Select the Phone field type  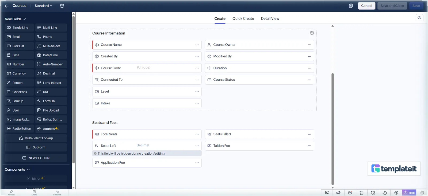pos(51,37)
